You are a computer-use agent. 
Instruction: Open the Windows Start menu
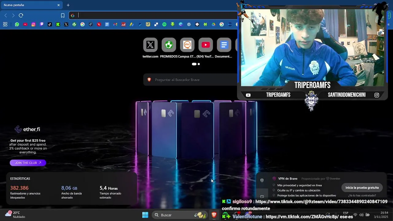pos(145,215)
